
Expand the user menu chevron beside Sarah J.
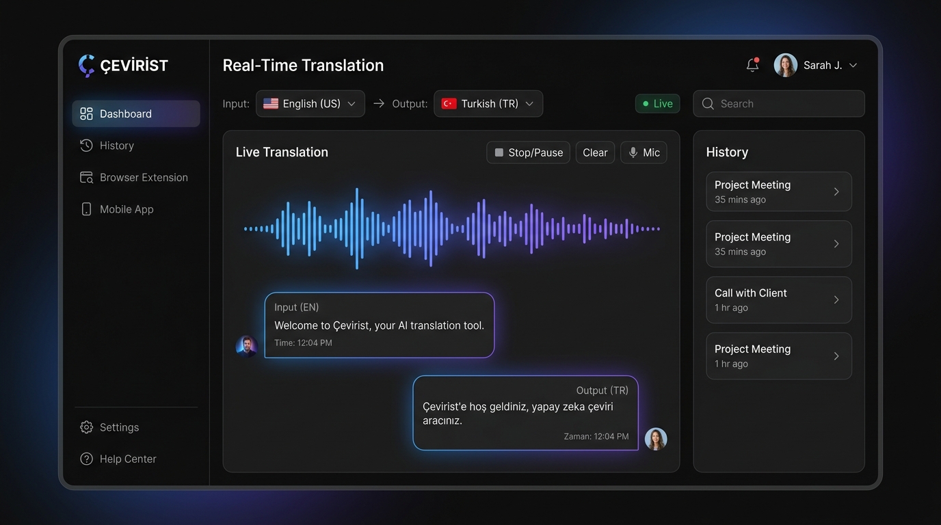click(x=853, y=66)
